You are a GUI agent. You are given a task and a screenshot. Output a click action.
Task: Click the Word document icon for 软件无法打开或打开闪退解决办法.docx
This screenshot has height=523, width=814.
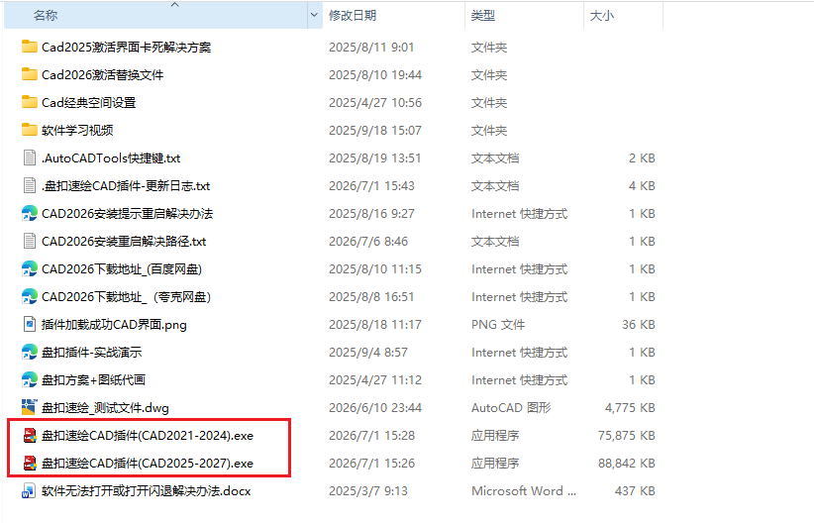coord(29,490)
